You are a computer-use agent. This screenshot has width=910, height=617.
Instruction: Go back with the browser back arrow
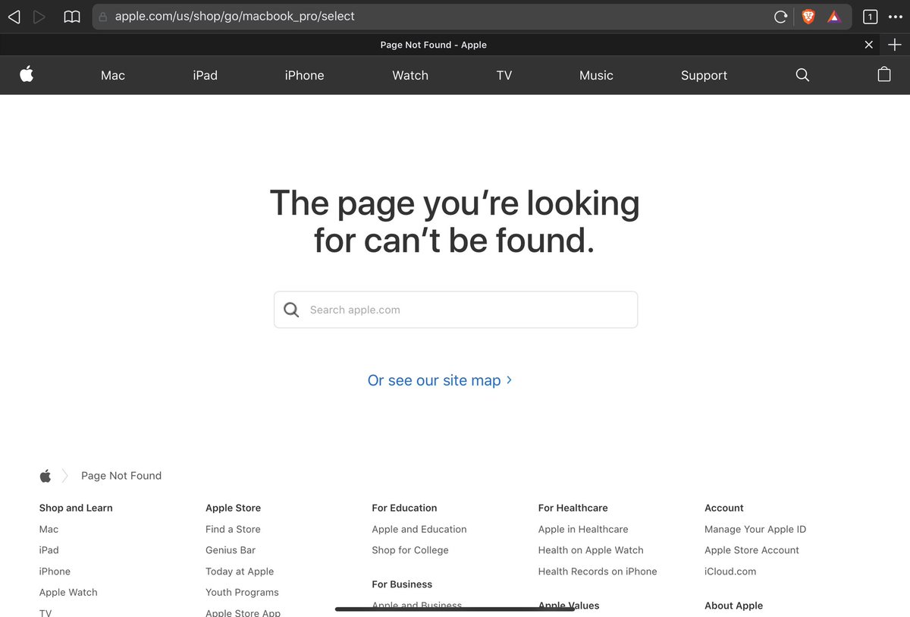pos(14,16)
